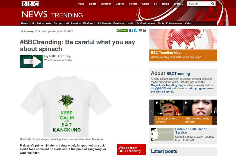
Task: Expand the More… menu in top bar
Action: click(178, 4)
